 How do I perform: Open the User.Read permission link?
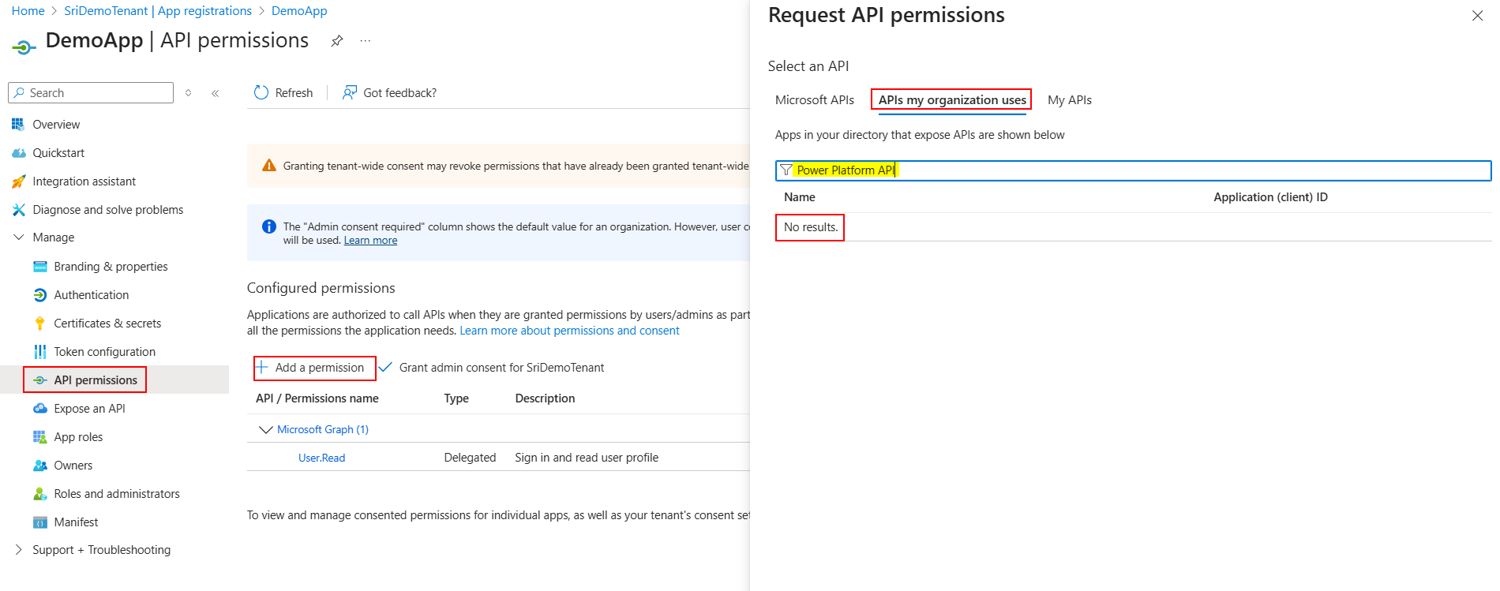tap(321, 458)
